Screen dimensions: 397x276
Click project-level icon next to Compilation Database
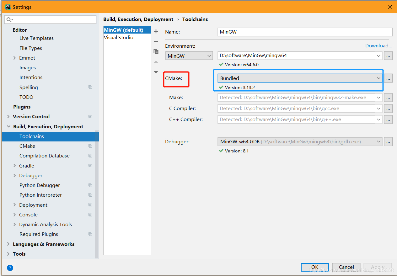point(90,156)
